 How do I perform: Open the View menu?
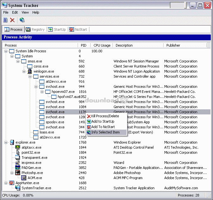(25, 12)
